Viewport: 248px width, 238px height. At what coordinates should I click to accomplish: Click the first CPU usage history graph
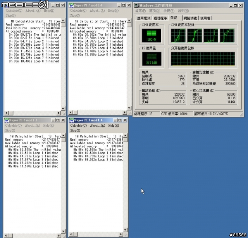[x=178, y=36]
